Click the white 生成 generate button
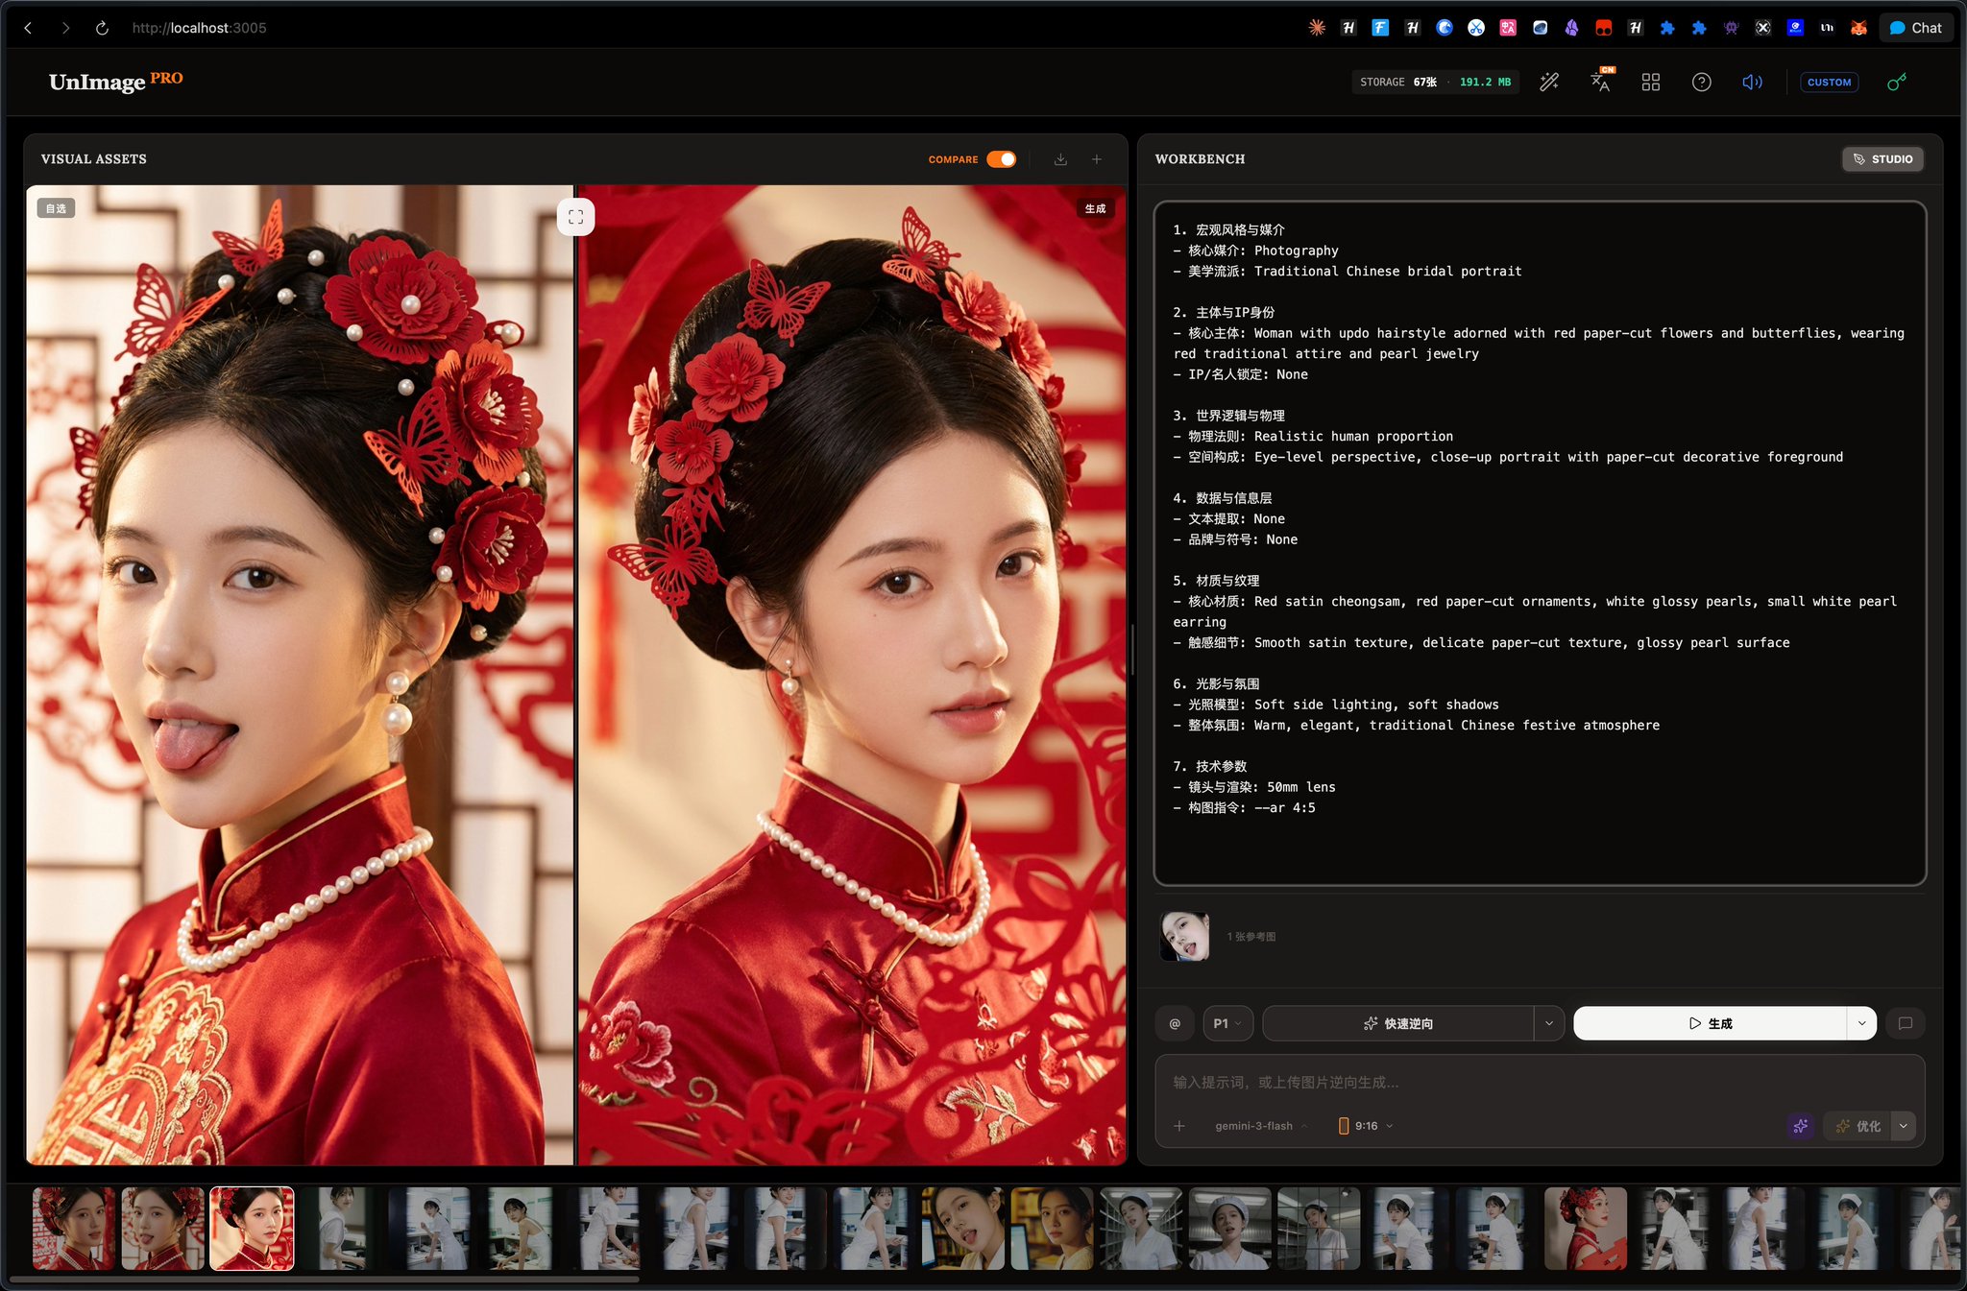Image resolution: width=1967 pixels, height=1291 pixels. [1710, 1023]
